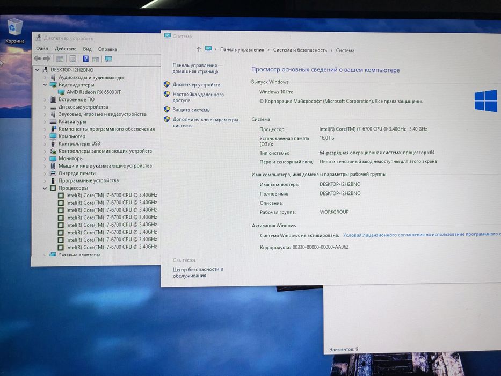Viewport: 501px width, 376px height.
Task: Select the speaker icon of Аудиовходы и аудиовыходы
Action: [x=53, y=77]
